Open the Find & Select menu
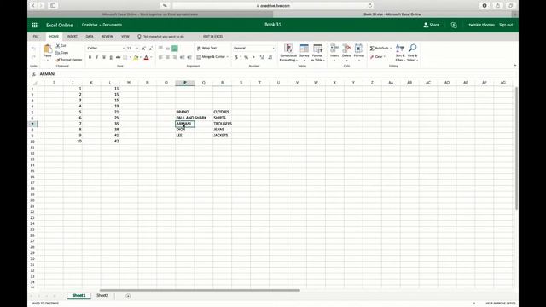Screen dimensions: 546x307 click(412, 52)
